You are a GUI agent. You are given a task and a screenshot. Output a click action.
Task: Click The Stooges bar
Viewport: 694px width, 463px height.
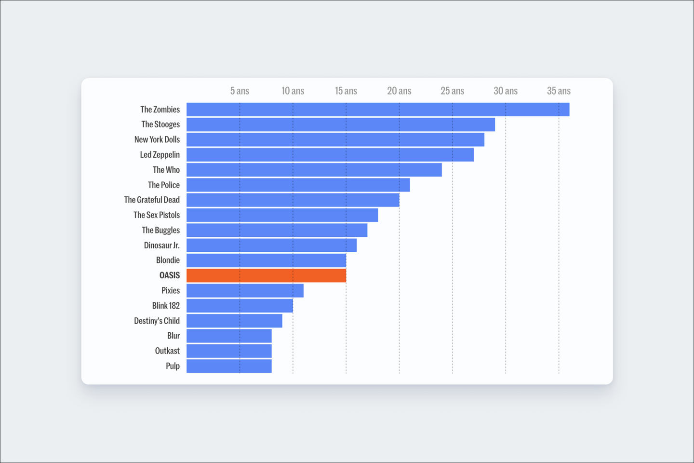pyautogui.click(x=341, y=124)
